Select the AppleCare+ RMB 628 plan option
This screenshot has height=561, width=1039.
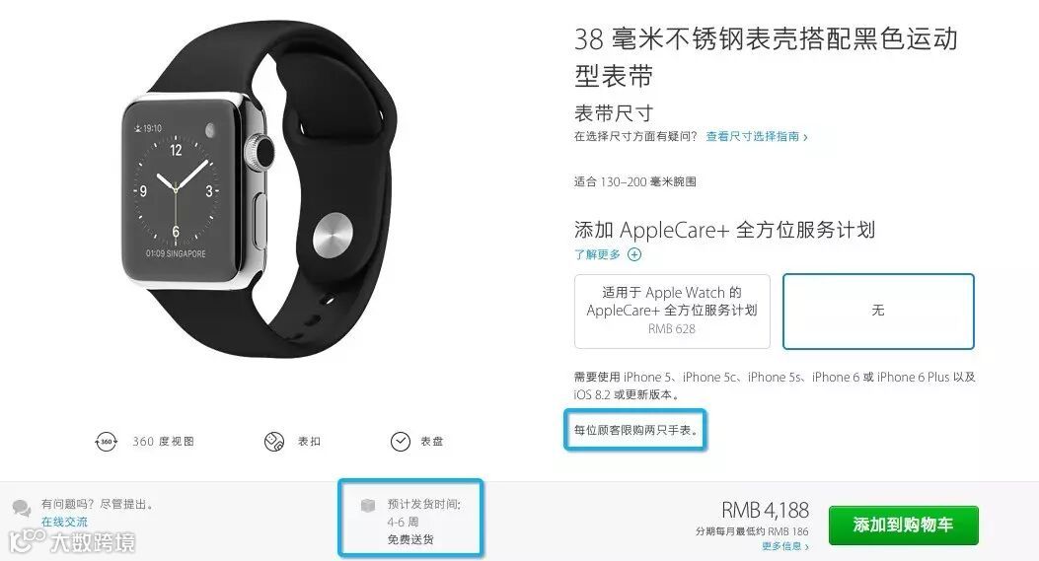click(x=672, y=312)
